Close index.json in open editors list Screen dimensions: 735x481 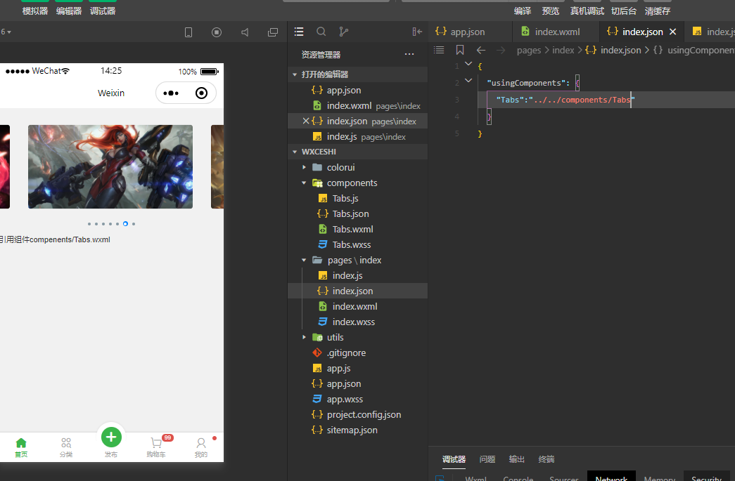[306, 121]
